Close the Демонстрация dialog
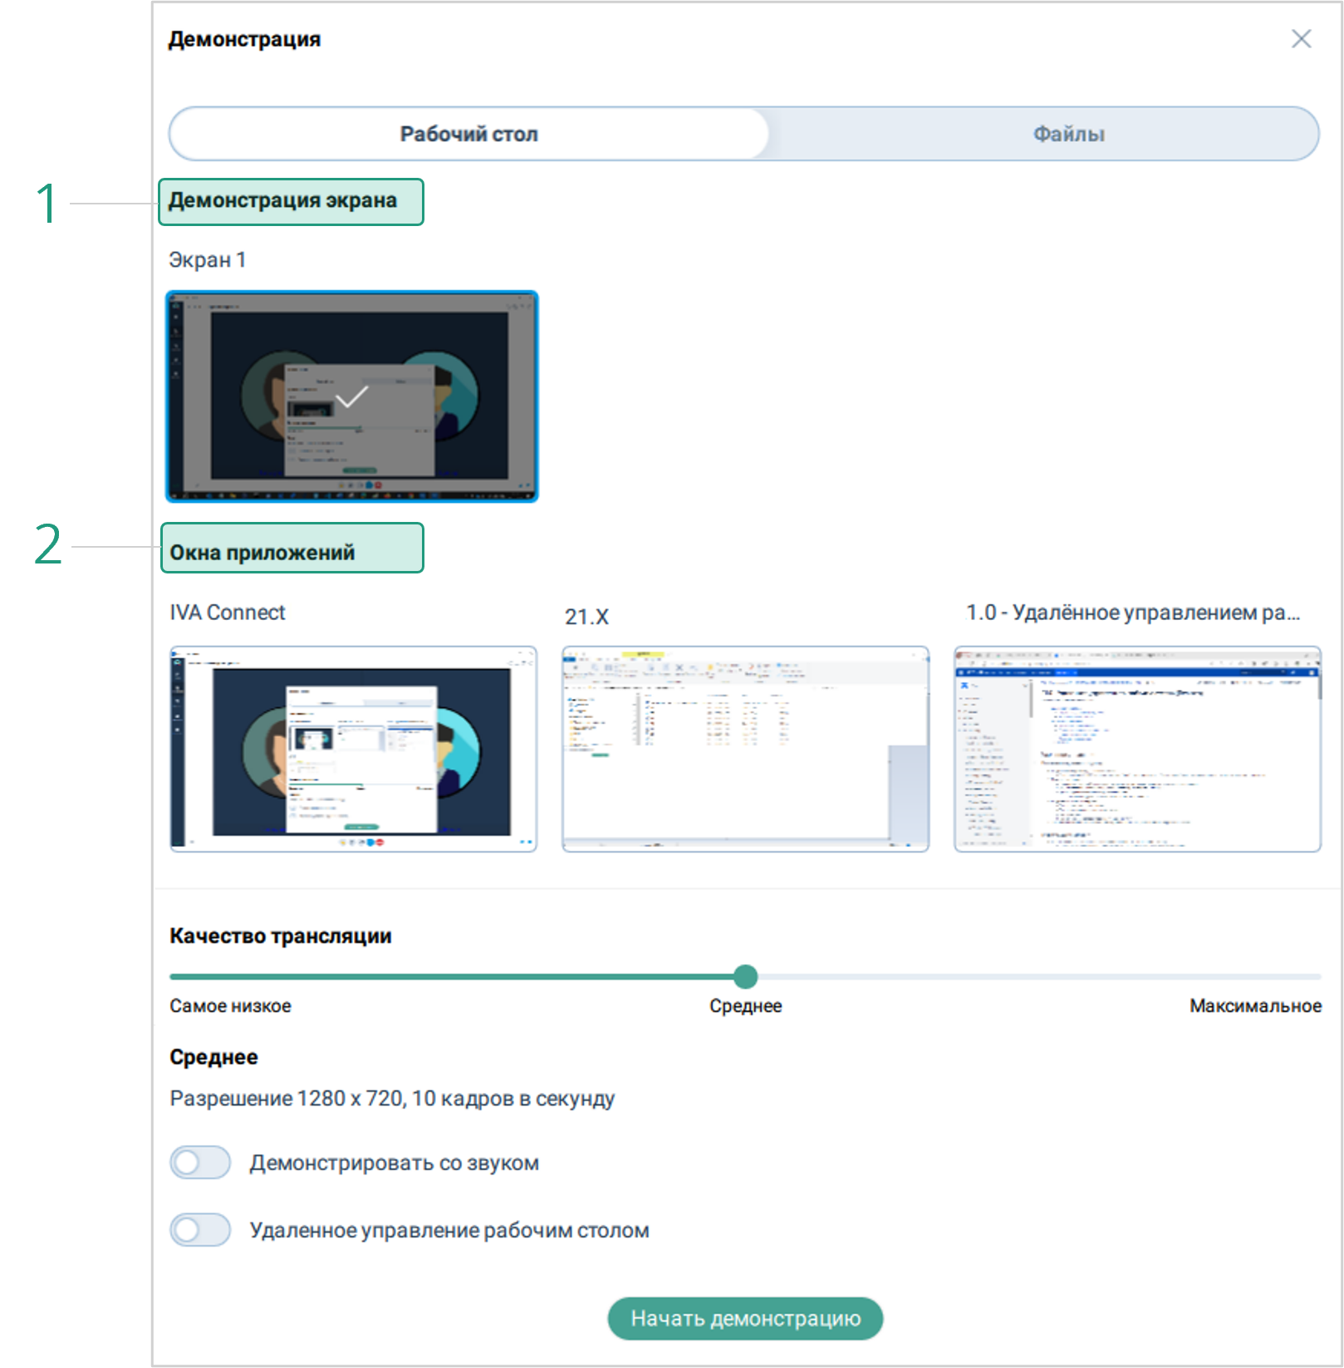This screenshot has height=1368, width=1344. (x=1301, y=39)
